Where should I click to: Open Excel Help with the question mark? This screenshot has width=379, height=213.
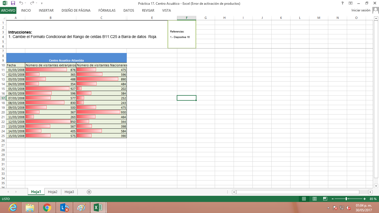(343, 3)
